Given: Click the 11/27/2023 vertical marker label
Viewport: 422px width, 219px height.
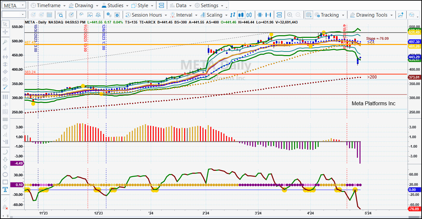Looking at the screenshot, I should point(85,38).
